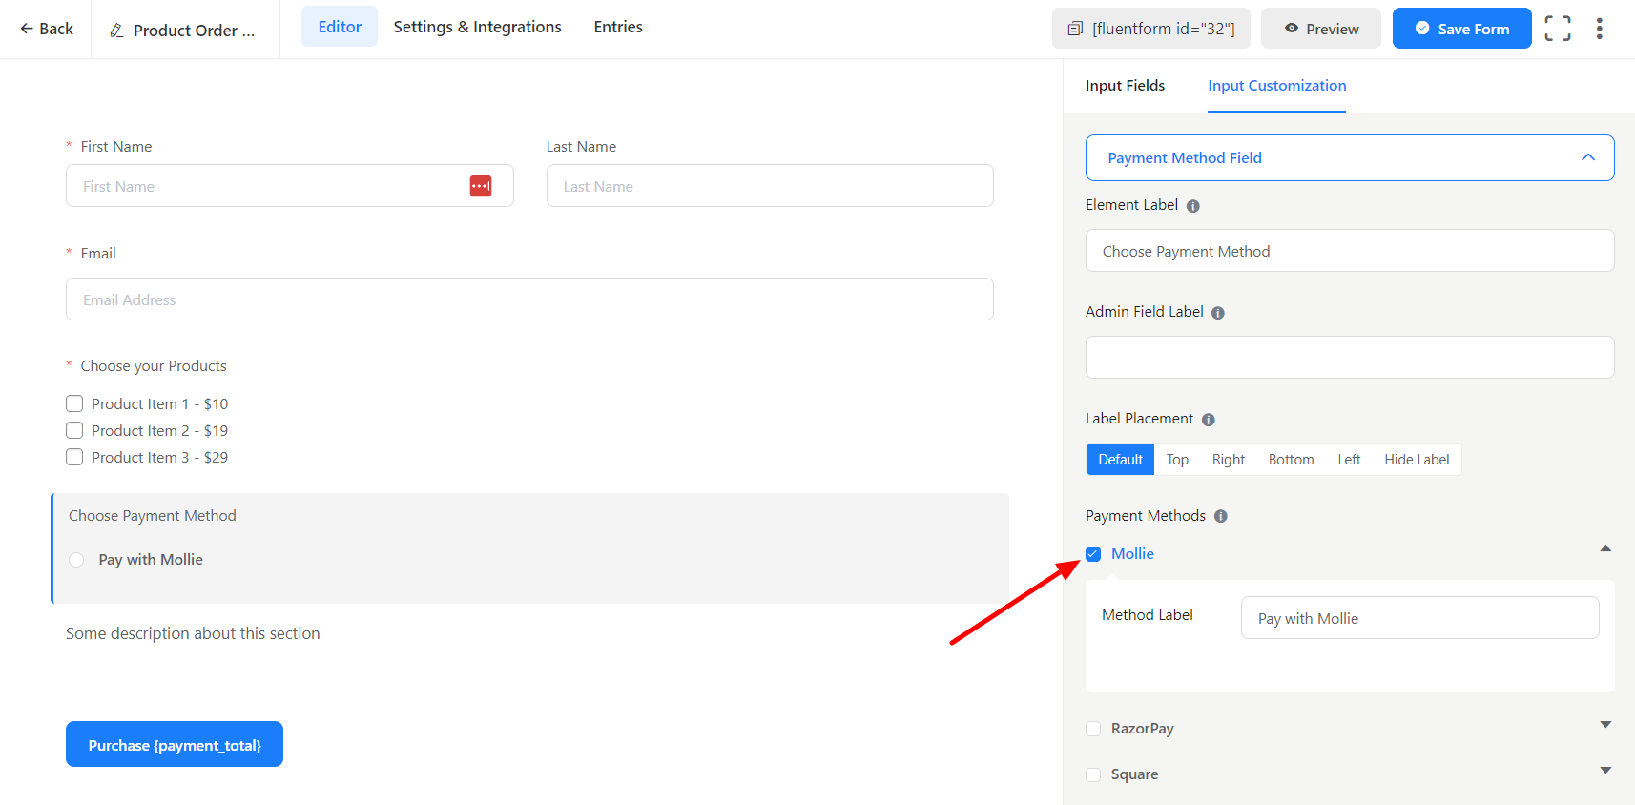Viewport: 1635px width, 805px height.
Task: Click the info icon beside Payment Methods
Action: (1220, 516)
